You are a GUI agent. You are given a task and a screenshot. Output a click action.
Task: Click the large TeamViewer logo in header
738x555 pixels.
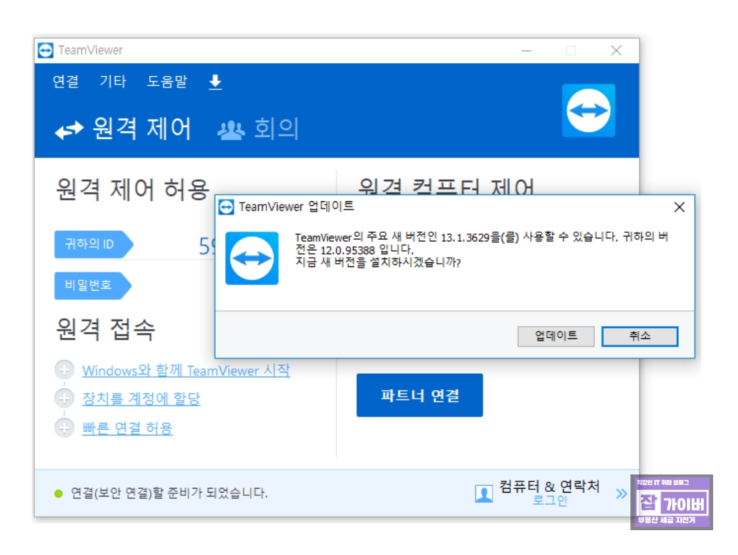(588, 111)
